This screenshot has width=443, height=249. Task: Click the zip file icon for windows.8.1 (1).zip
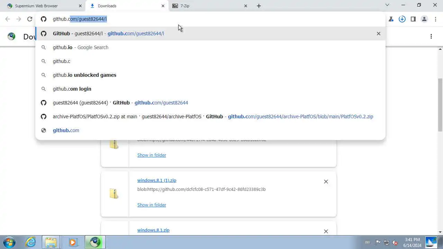114,194
